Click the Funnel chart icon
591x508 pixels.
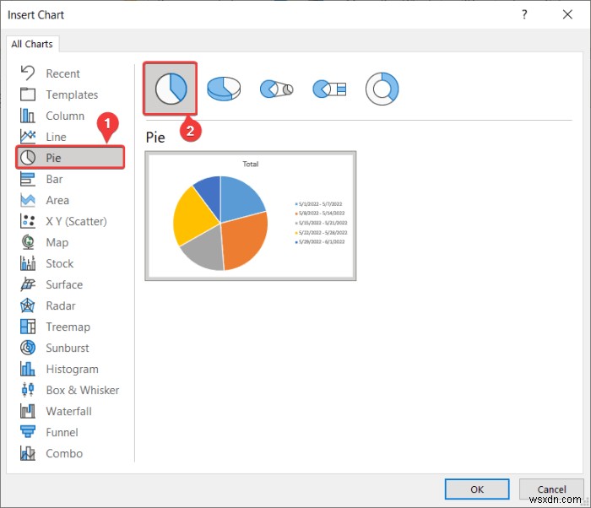pyautogui.click(x=28, y=432)
